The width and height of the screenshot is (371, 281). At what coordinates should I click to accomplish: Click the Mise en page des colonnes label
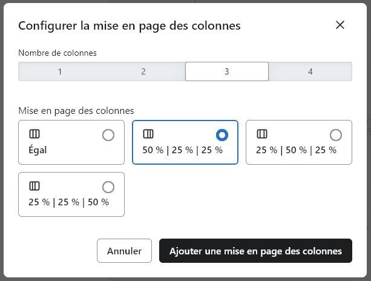coord(76,111)
